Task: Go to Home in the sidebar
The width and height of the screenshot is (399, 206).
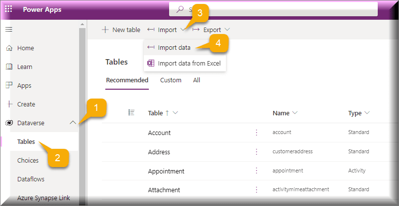Action: (x=25, y=48)
